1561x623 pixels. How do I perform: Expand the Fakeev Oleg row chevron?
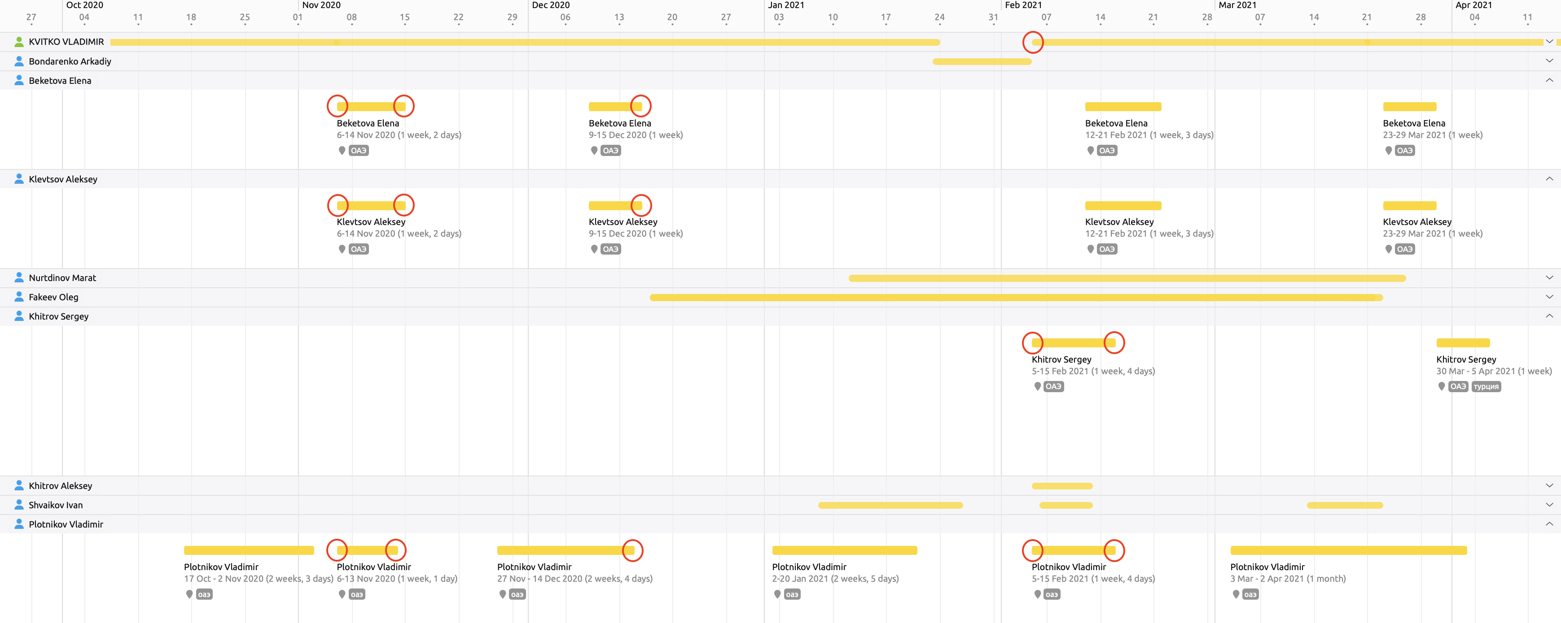[1549, 297]
